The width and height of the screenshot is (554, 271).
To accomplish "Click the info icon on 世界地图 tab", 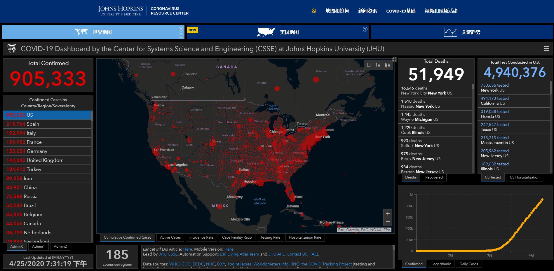I will click(181, 36).
